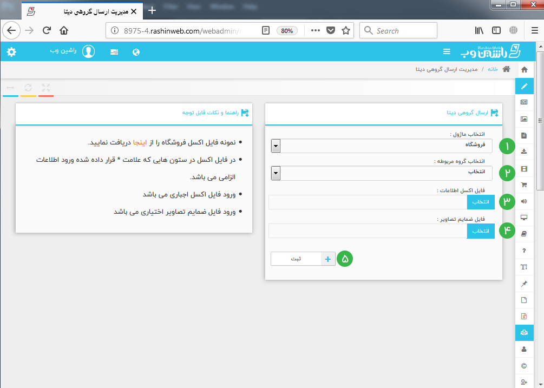
Task: Open the blank page sidebar icon
Action: pyautogui.click(x=524, y=300)
